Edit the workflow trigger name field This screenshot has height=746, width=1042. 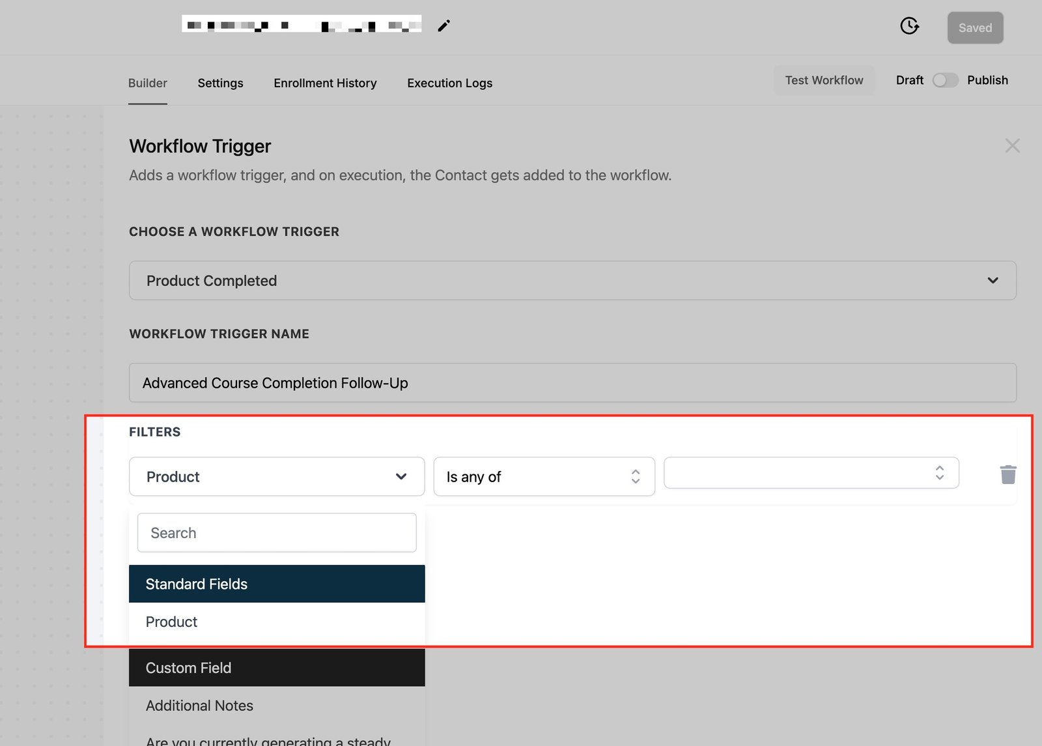(x=572, y=383)
